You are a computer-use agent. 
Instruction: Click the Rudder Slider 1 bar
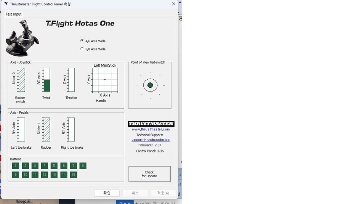(x=47, y=129)
